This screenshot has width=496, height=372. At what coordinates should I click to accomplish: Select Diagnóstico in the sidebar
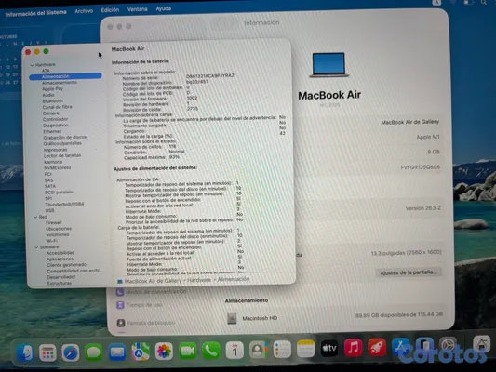coord(55,126)
